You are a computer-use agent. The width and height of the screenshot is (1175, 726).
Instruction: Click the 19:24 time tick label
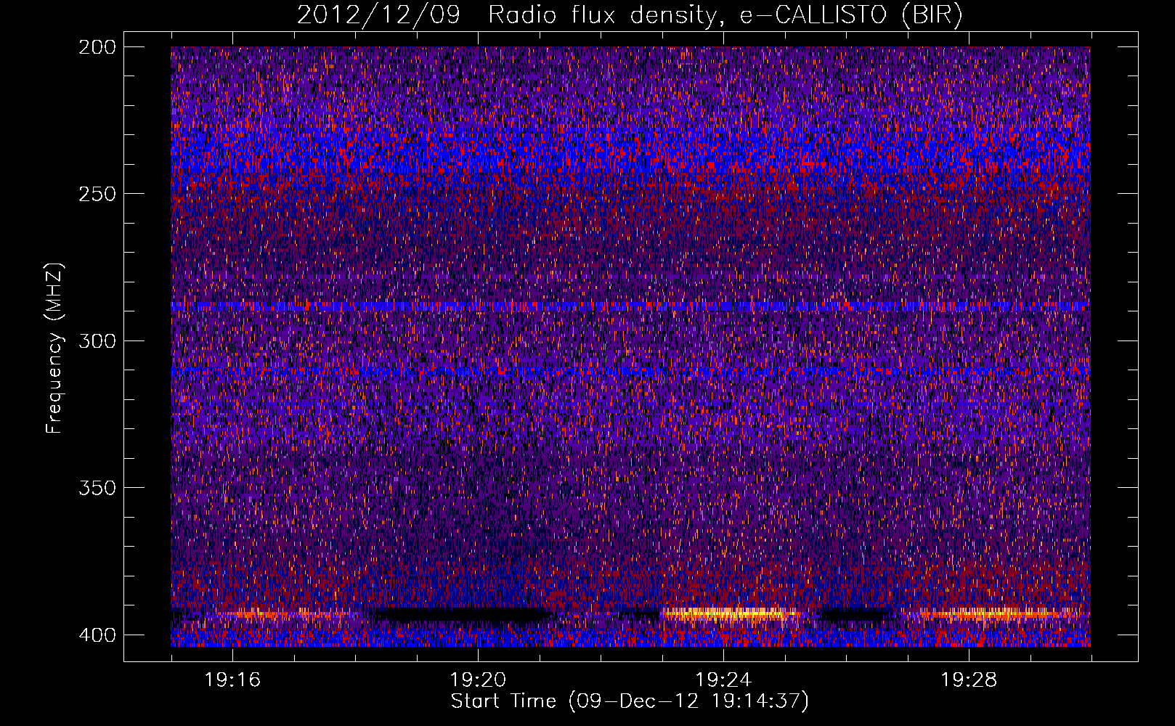point(723,680)
